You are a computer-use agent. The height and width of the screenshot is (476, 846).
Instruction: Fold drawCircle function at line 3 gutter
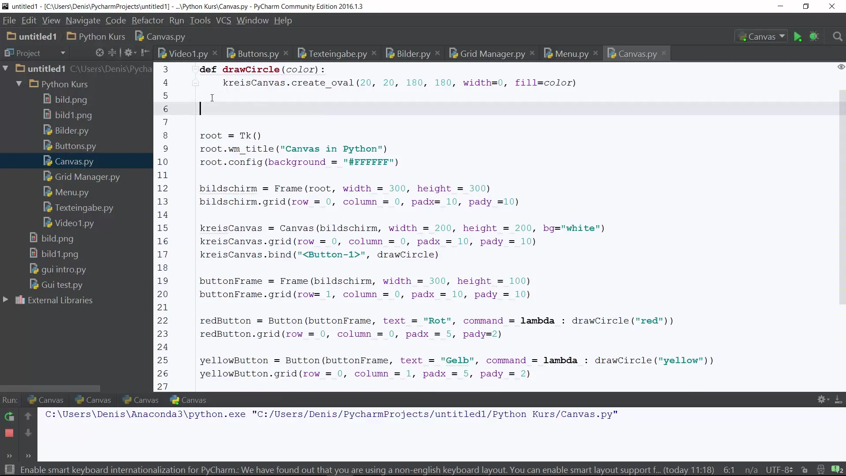point(195,69)
